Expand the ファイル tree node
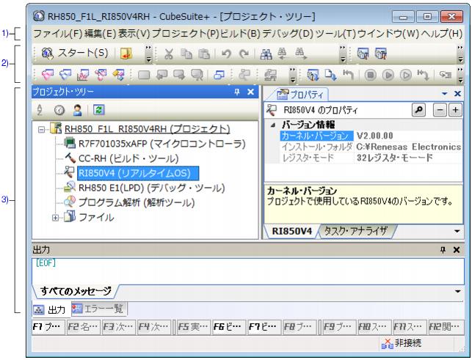 click(56, 217)
